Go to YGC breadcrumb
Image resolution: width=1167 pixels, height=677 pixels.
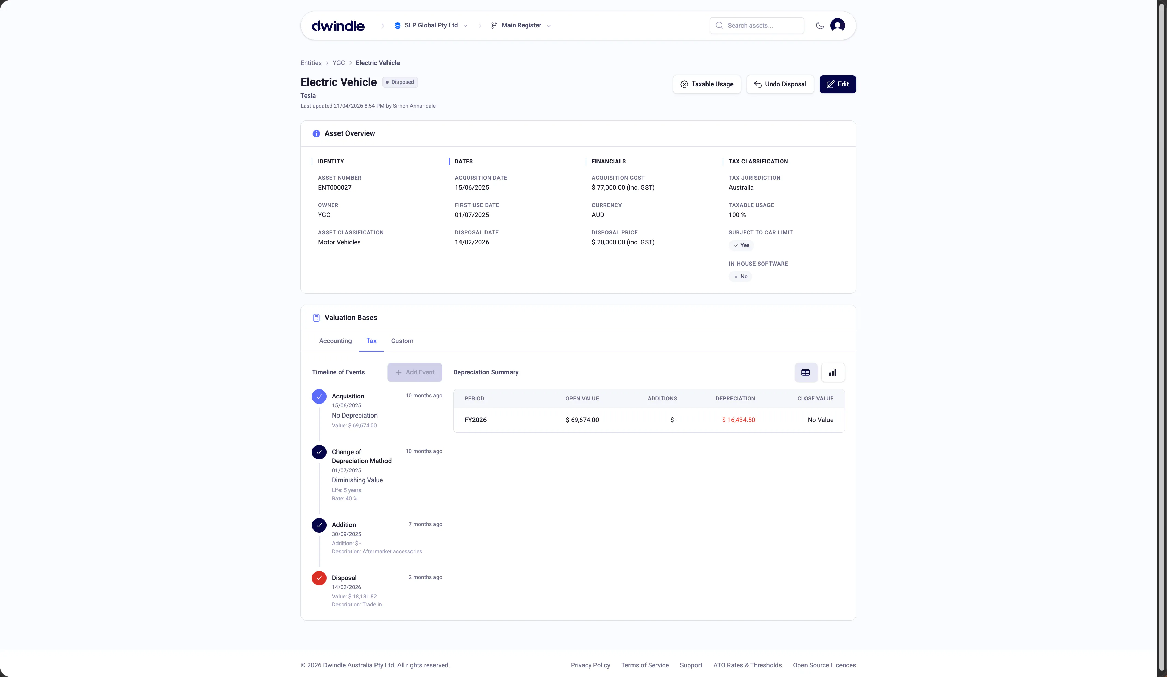[x=339, y=63]
